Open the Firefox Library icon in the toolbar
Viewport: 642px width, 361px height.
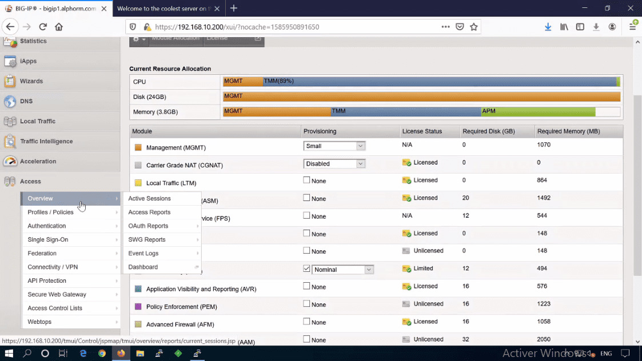click(563, 26)
